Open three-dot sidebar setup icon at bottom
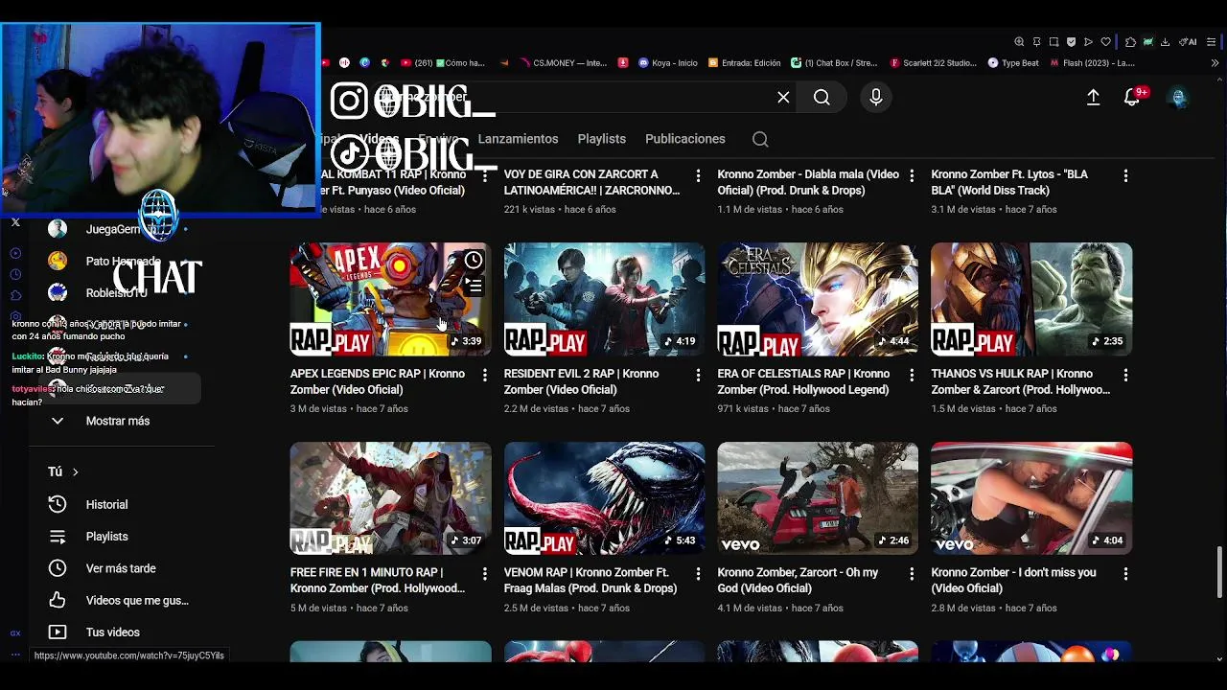 pyautogui.click(x=15, y=654)
